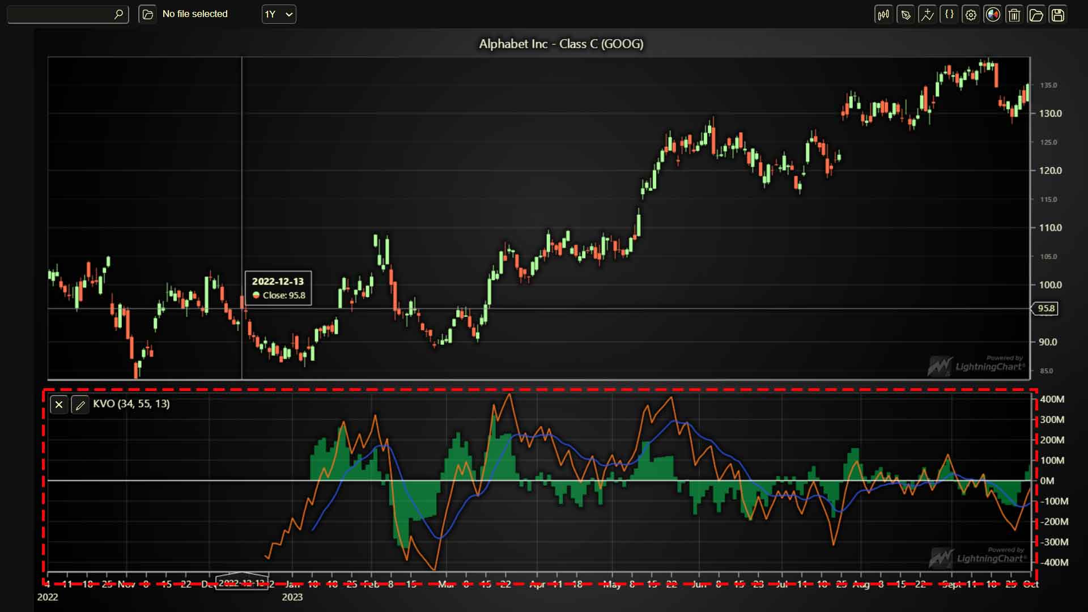Open the add indicator tool

(927, 15)
